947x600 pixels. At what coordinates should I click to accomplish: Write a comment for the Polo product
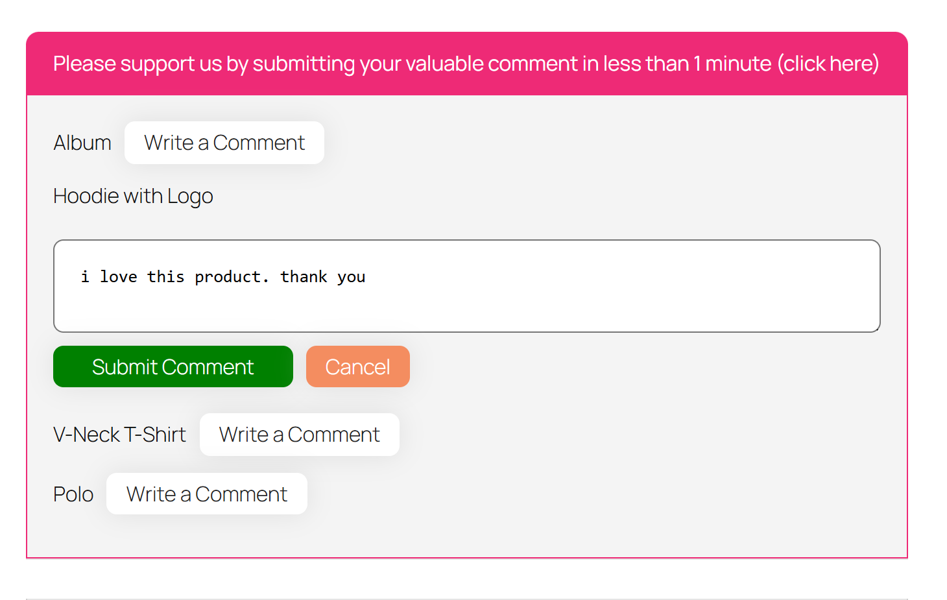click(x=206, y=494)
